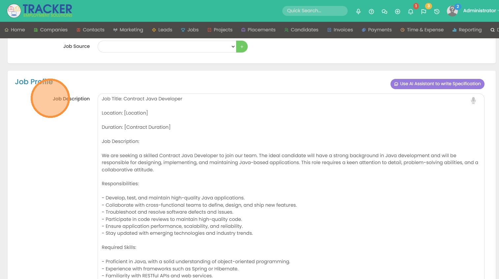Click dictation microphone in Job Description field
This screenshot has height=279, width=499.
coord(473,100)
